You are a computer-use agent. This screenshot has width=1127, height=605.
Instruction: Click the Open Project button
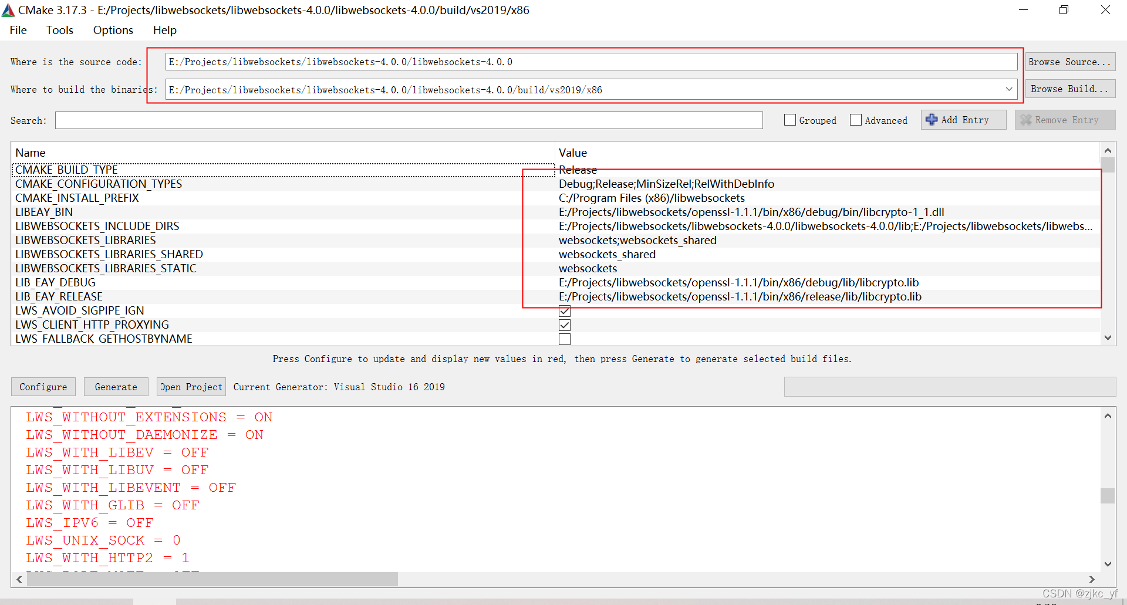(x=191, y=386)
